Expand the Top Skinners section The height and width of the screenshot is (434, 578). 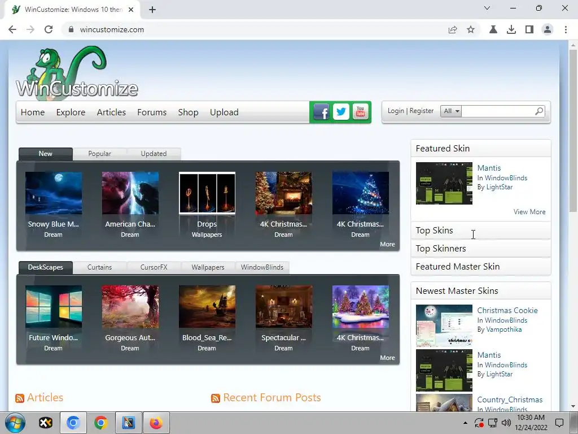coord(481,249)
